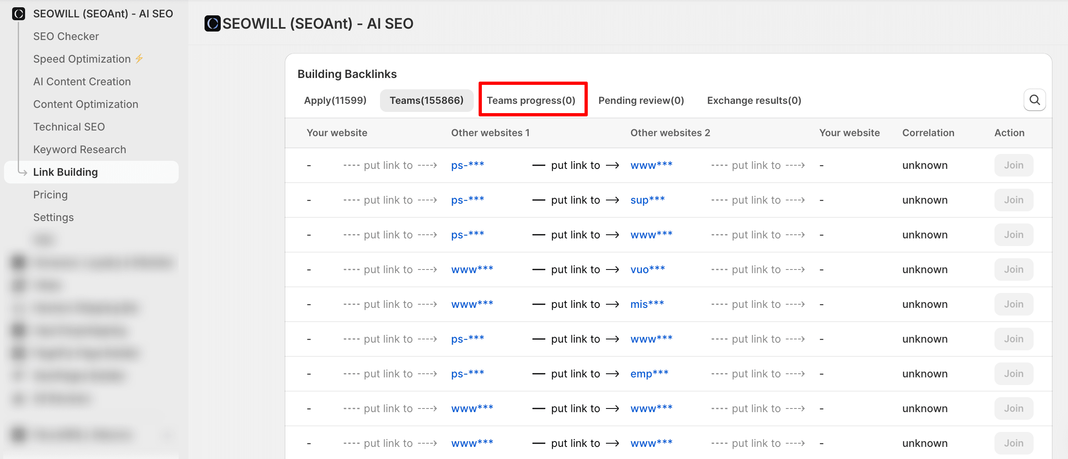This screenshot has width=1068, height=459.
Task: Select the Teams(155866) tab
Action: click(x=426, y=100)
